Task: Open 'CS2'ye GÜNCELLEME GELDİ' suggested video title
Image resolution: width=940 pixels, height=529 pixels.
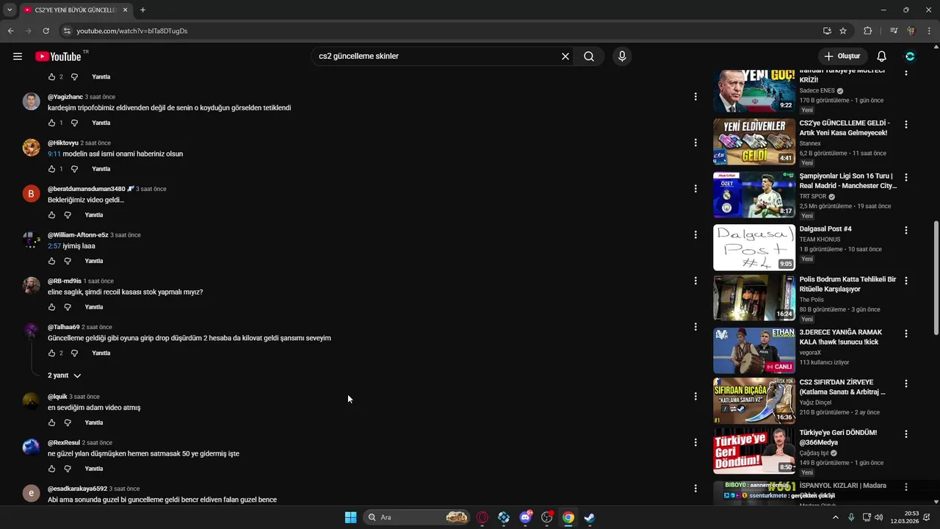Action: tap(845, 128)
